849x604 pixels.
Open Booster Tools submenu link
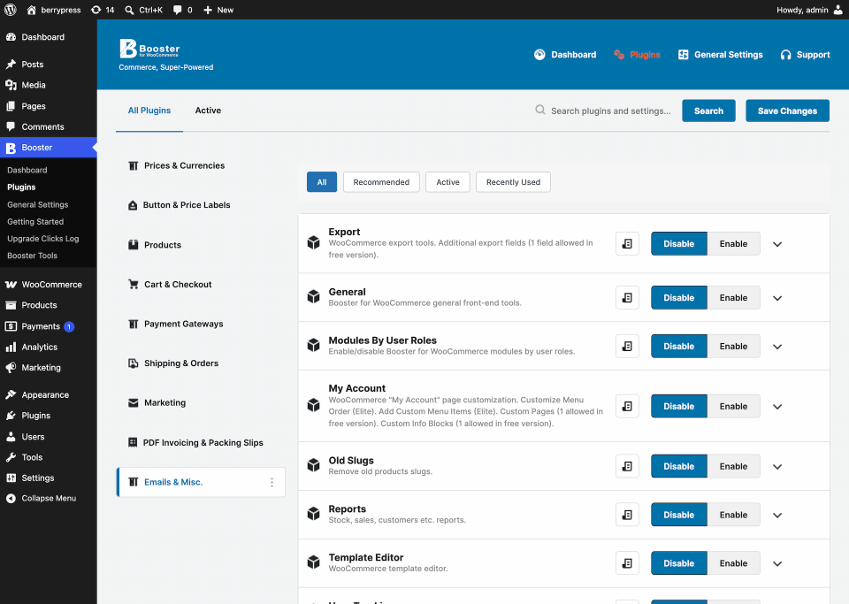point(32,256)
